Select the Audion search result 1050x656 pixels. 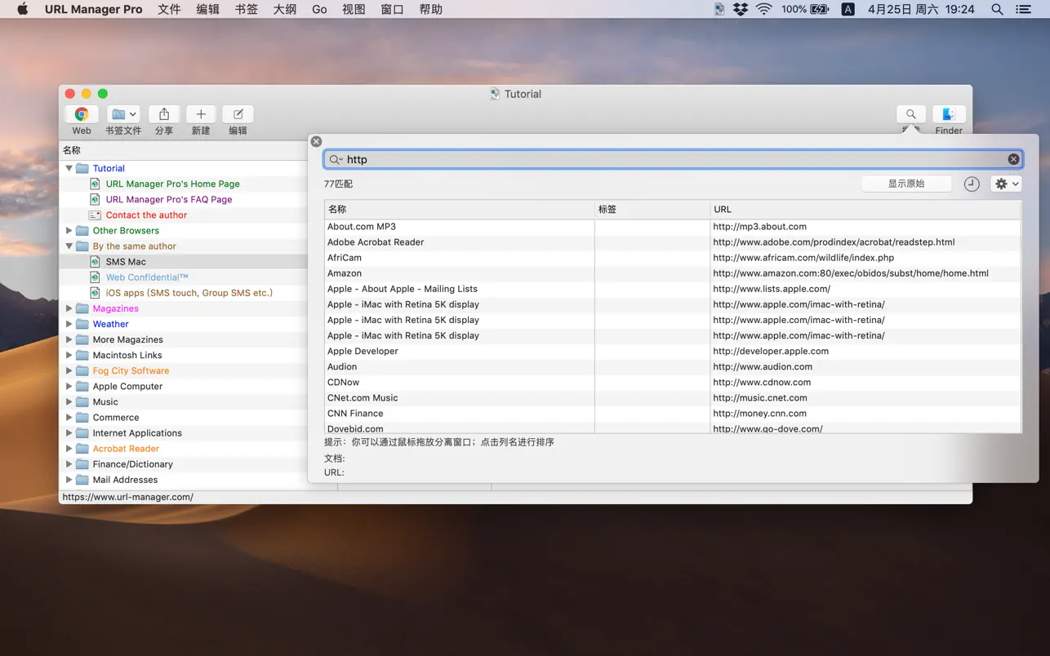click(673, 366)
